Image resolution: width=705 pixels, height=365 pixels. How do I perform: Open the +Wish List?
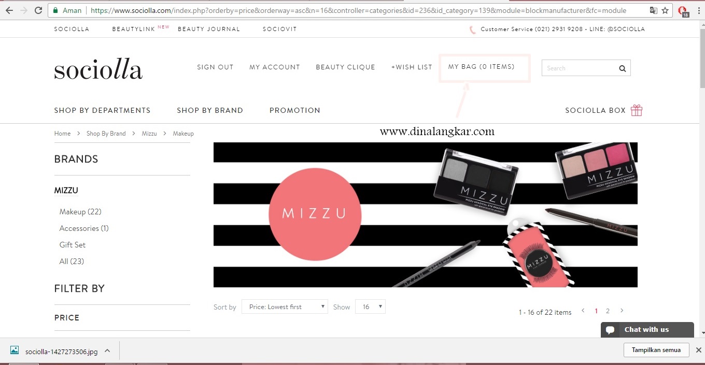tap(412, 67)
